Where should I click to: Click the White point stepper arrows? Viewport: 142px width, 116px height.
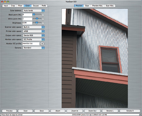43,19
